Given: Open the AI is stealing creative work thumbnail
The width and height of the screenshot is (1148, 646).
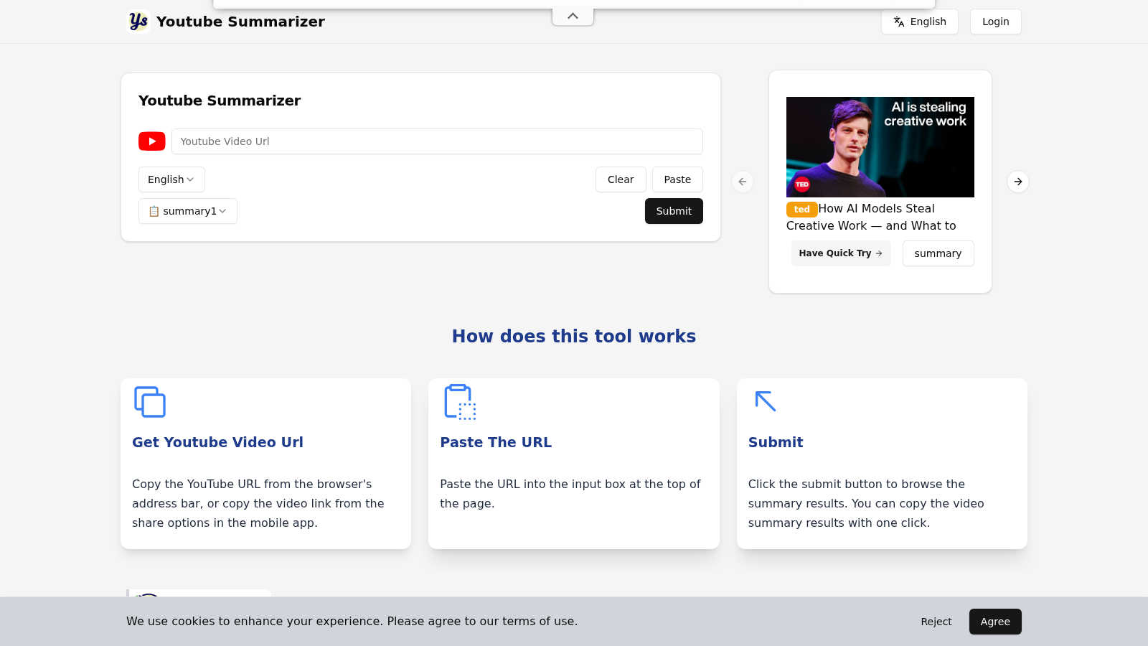Looking at the screenshot, I should 880,147.
